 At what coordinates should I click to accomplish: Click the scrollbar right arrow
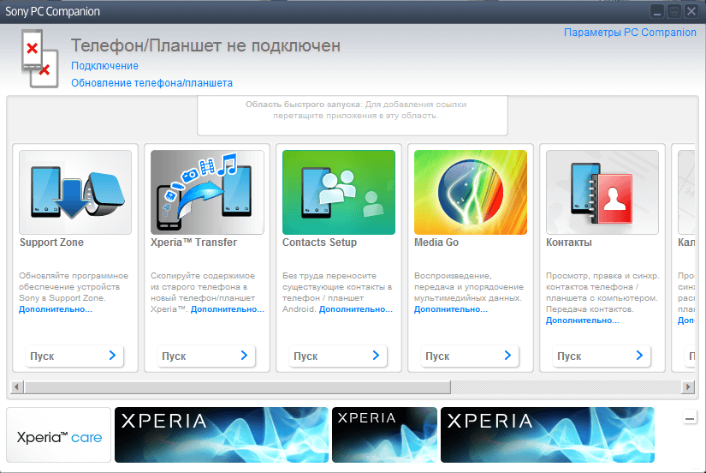[x=687, y=386]
